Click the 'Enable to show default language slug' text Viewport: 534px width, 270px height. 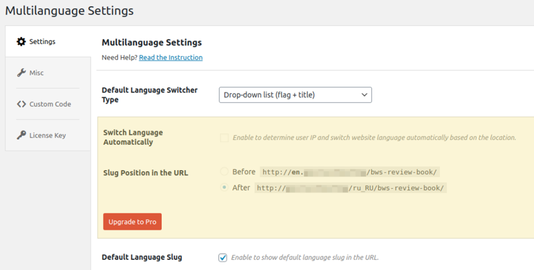click(x=305, y=258)
